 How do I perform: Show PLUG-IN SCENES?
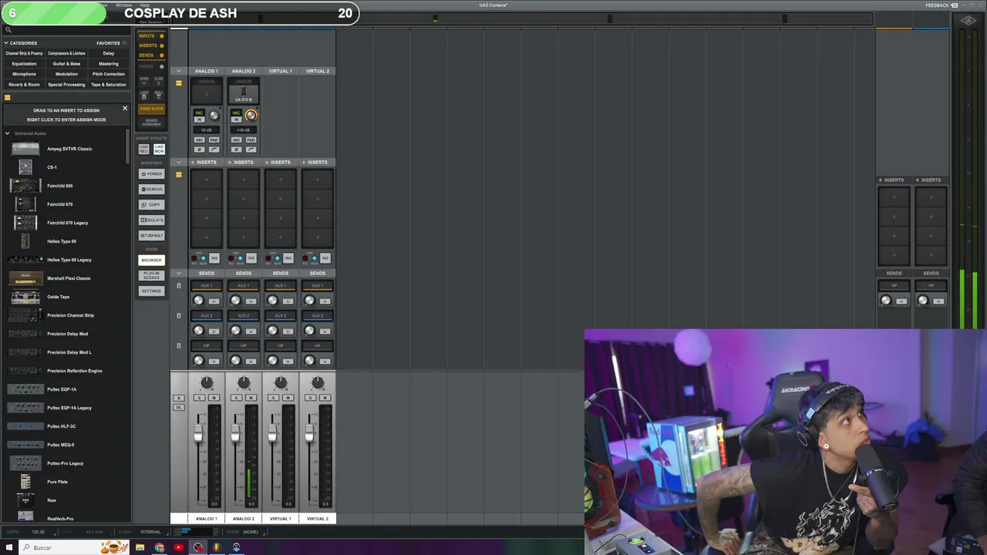[x=151, y=275]
